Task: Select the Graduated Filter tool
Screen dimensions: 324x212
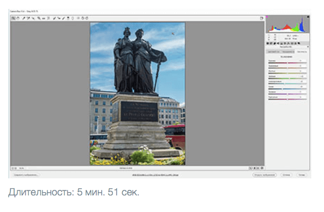Action: pos(68,18)
